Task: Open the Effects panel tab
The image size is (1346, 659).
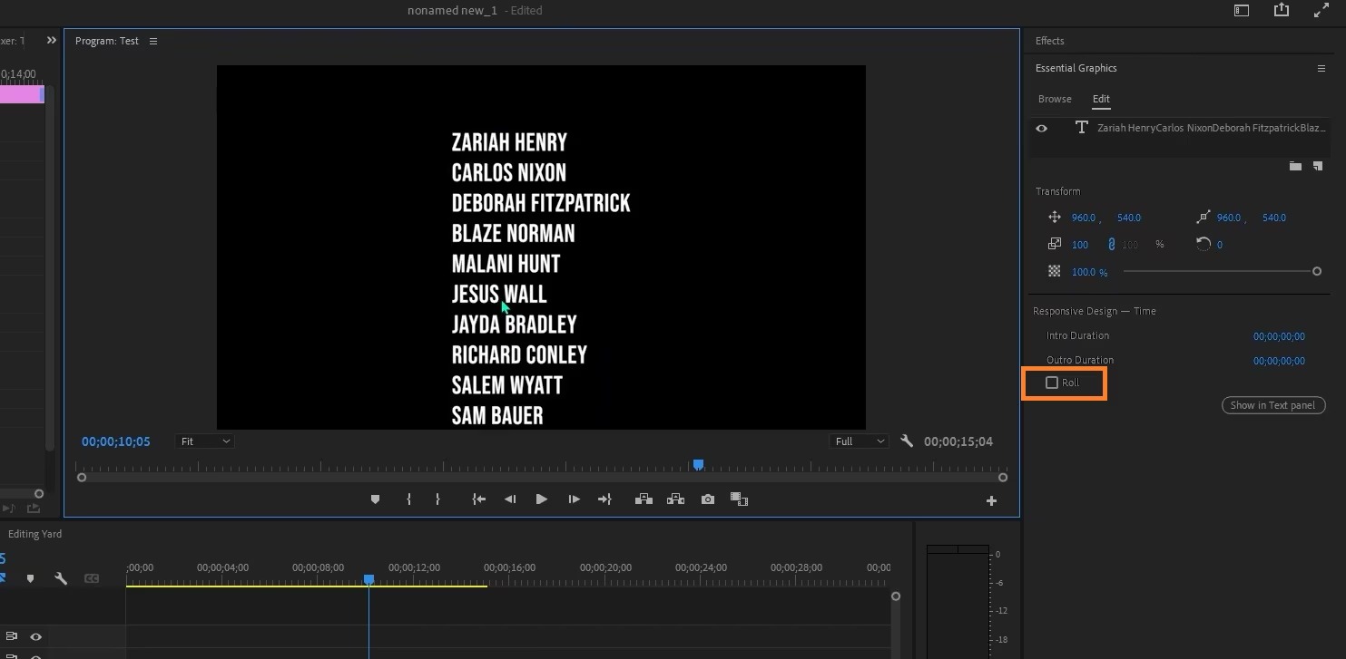Action: (1050, 41)
